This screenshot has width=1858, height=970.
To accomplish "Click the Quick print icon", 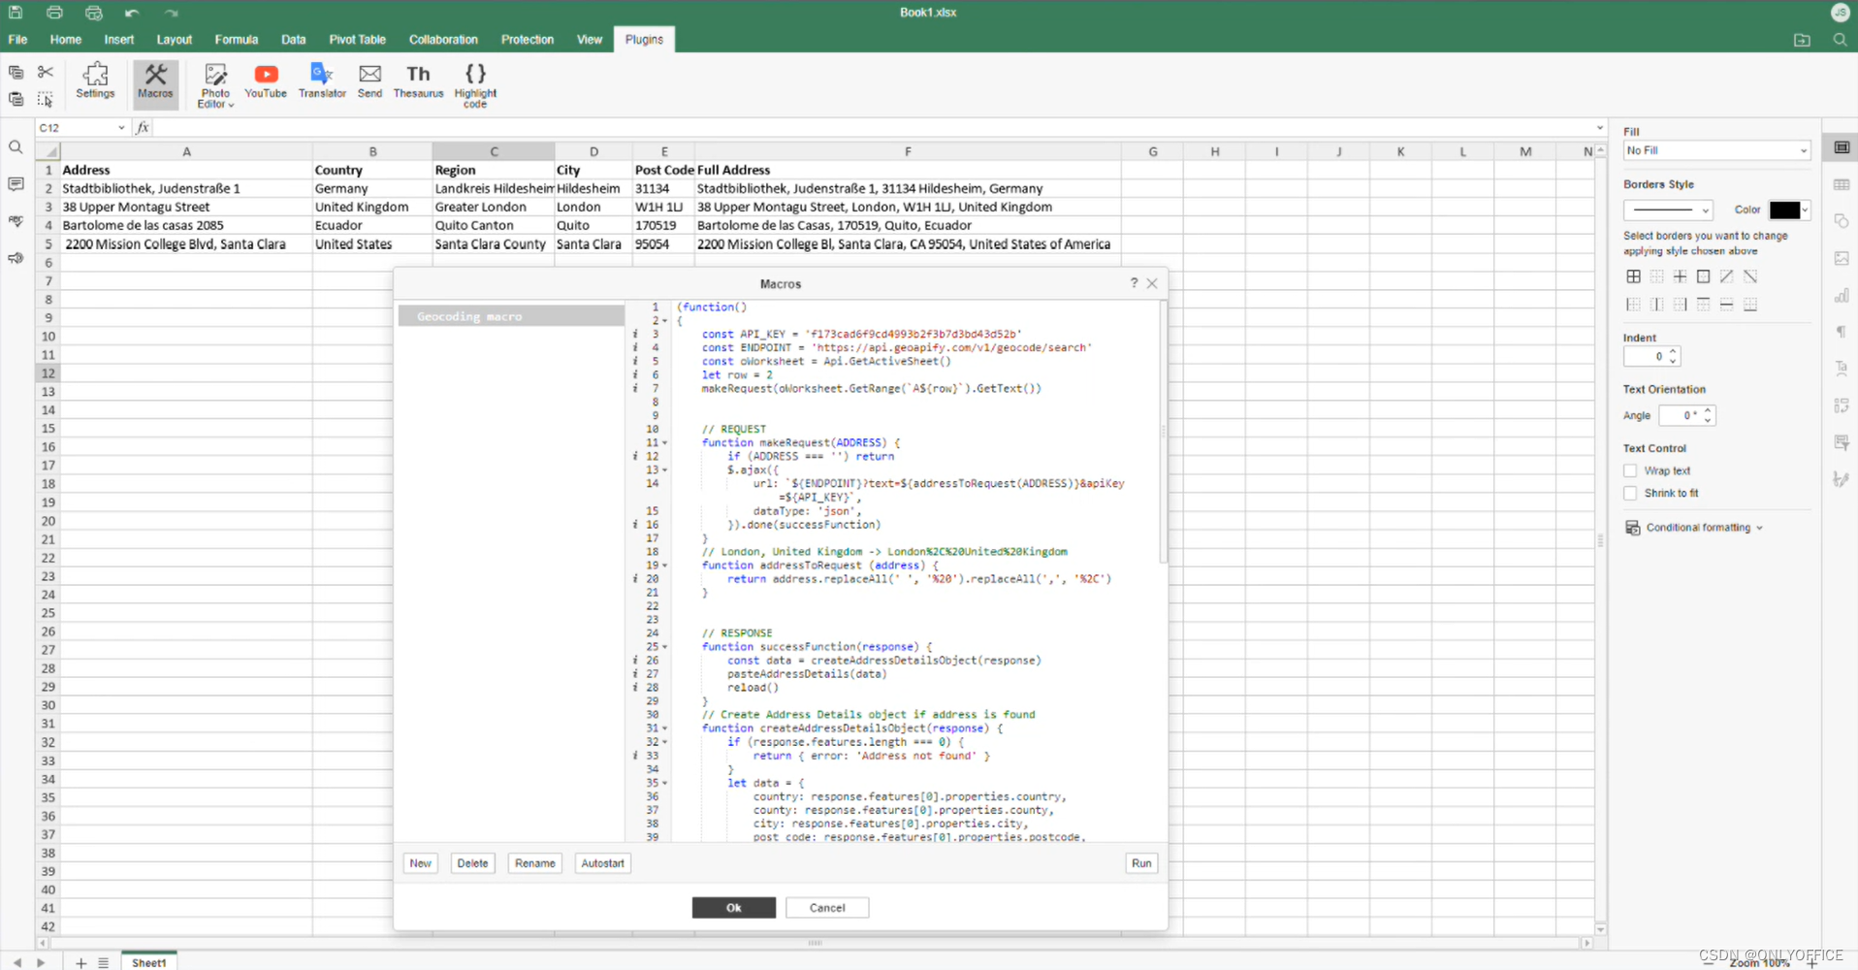I will pyautogui.click(x=93, y=13).
